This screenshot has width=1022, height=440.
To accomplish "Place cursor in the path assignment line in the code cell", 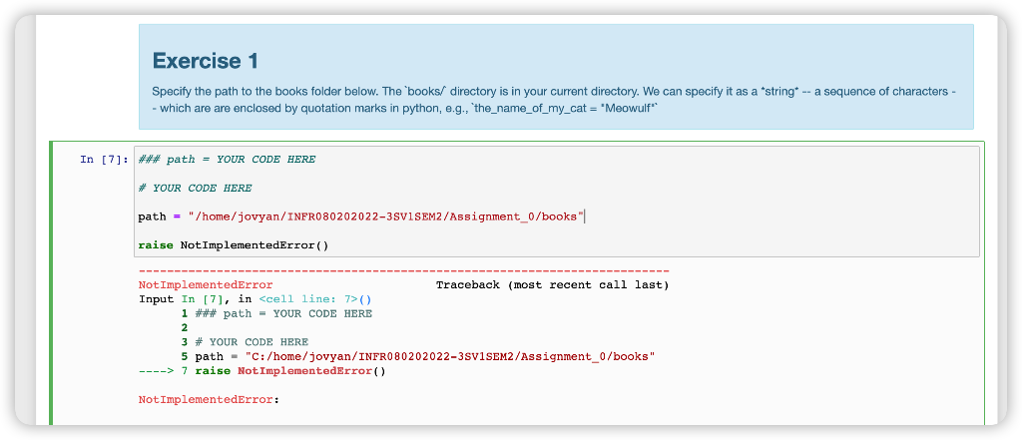I will (361, 217).
